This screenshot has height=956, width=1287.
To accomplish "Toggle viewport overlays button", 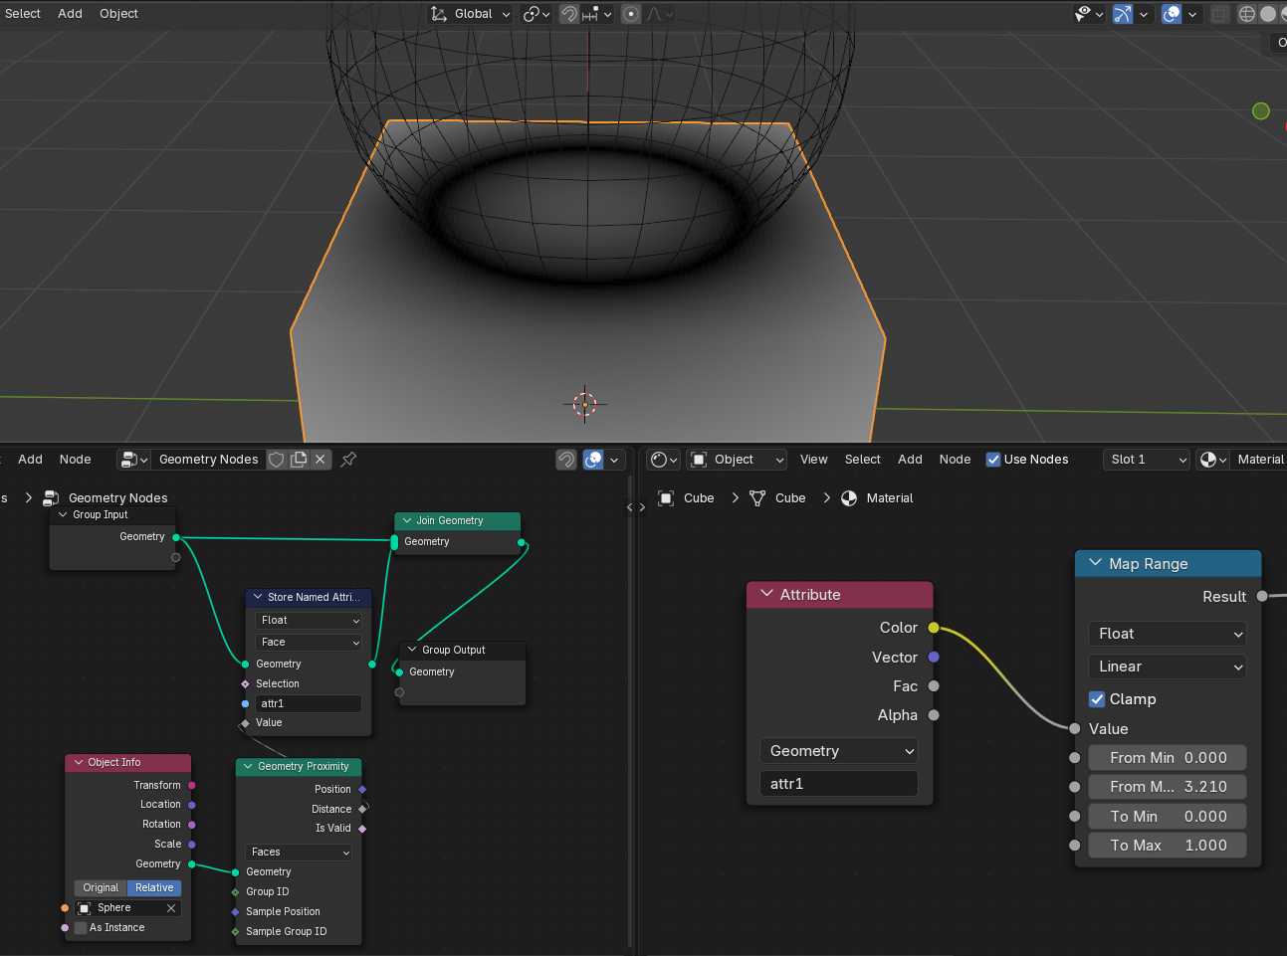I will pyautogui.click(x=1172, y=14).
